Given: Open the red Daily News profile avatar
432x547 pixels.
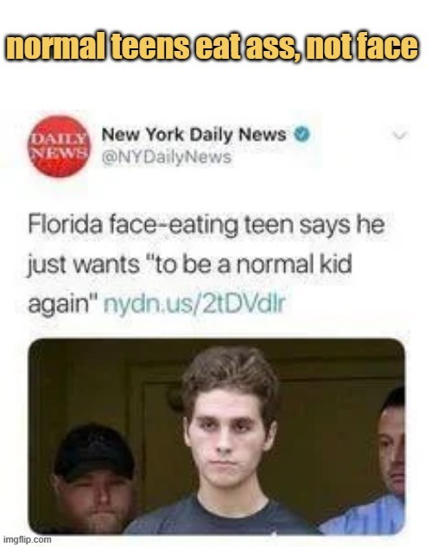Looking at the screenshot, I should pos(59,146).
